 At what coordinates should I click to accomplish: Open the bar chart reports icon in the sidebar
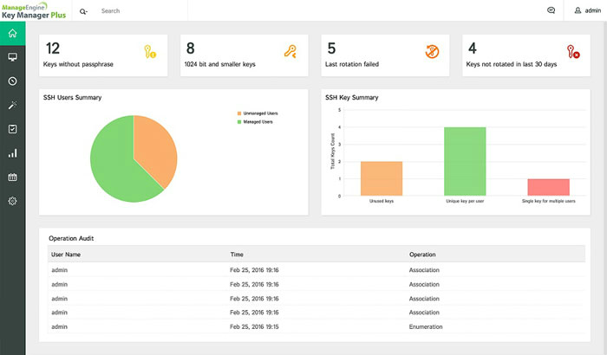12,153
